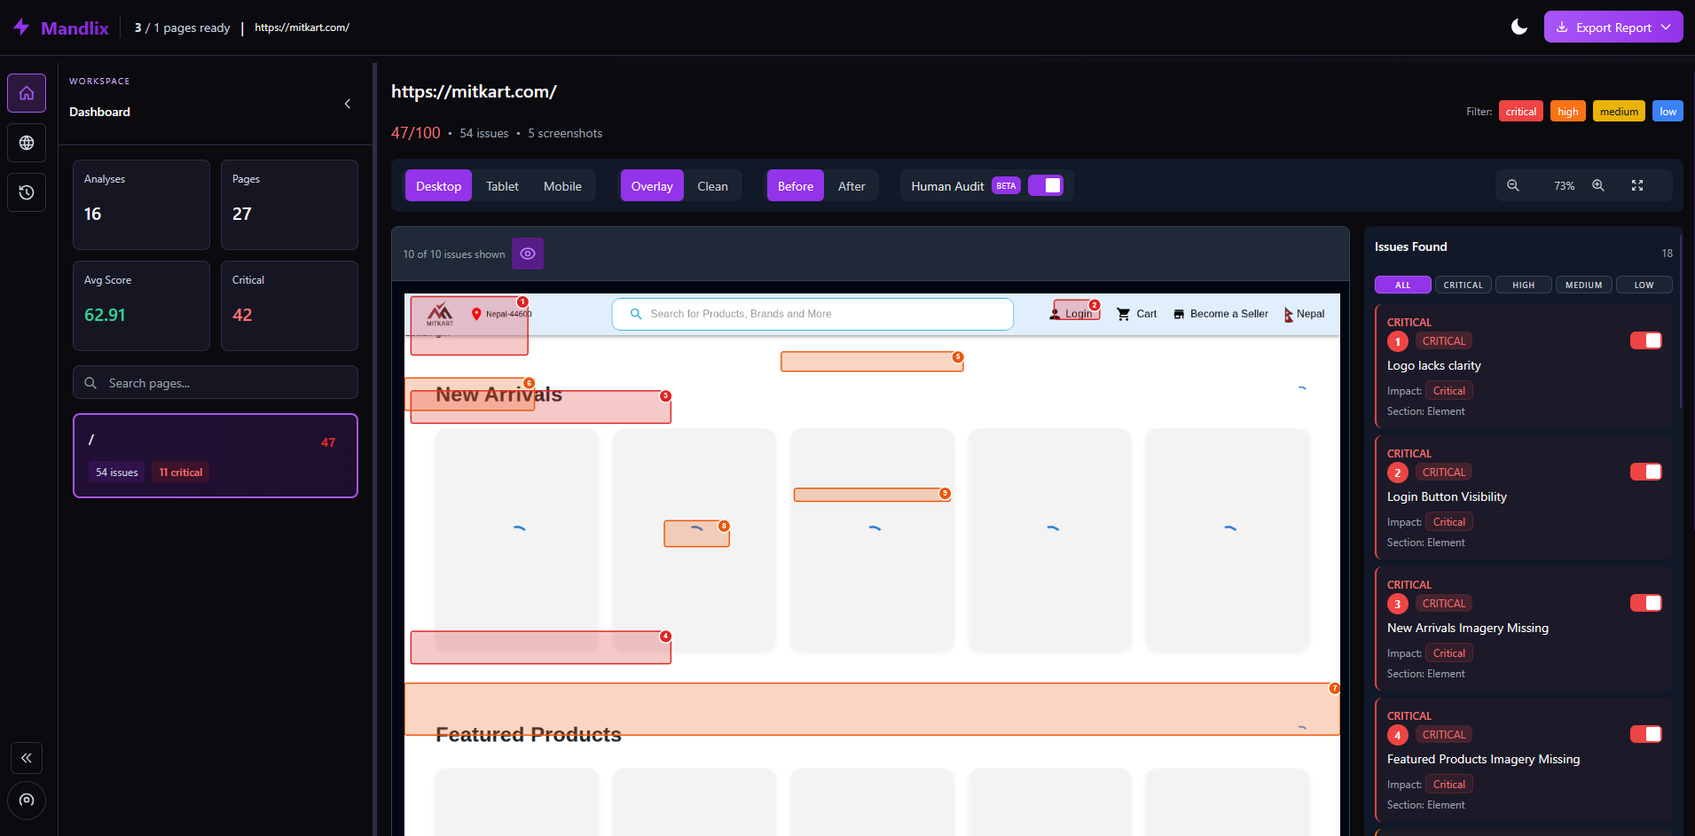Click the Become a Seller store icon
1695x836 pixels.
1179,314
